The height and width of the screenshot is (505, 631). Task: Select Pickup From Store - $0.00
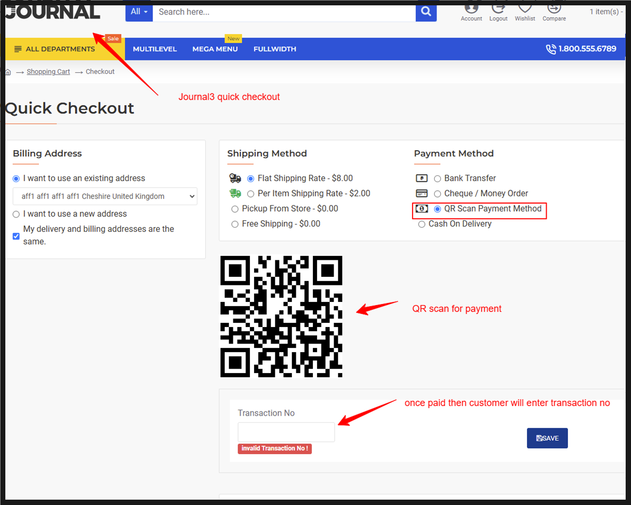pyautogui.click(x=235, y=209)
